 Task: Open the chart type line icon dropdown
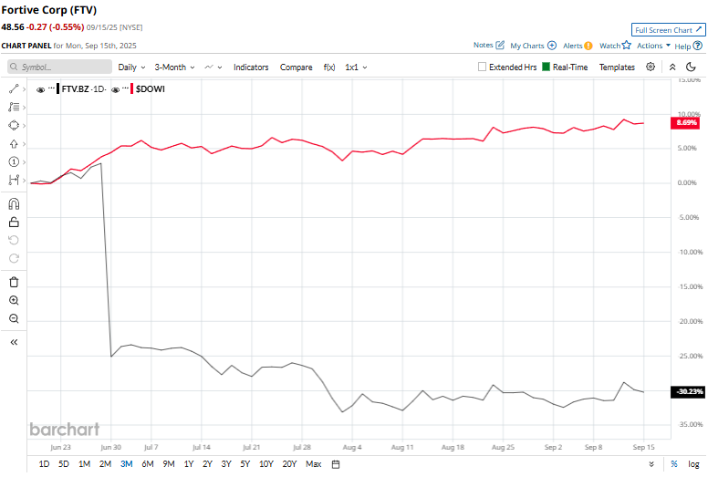pyautogui.click(x=213, y=67)
